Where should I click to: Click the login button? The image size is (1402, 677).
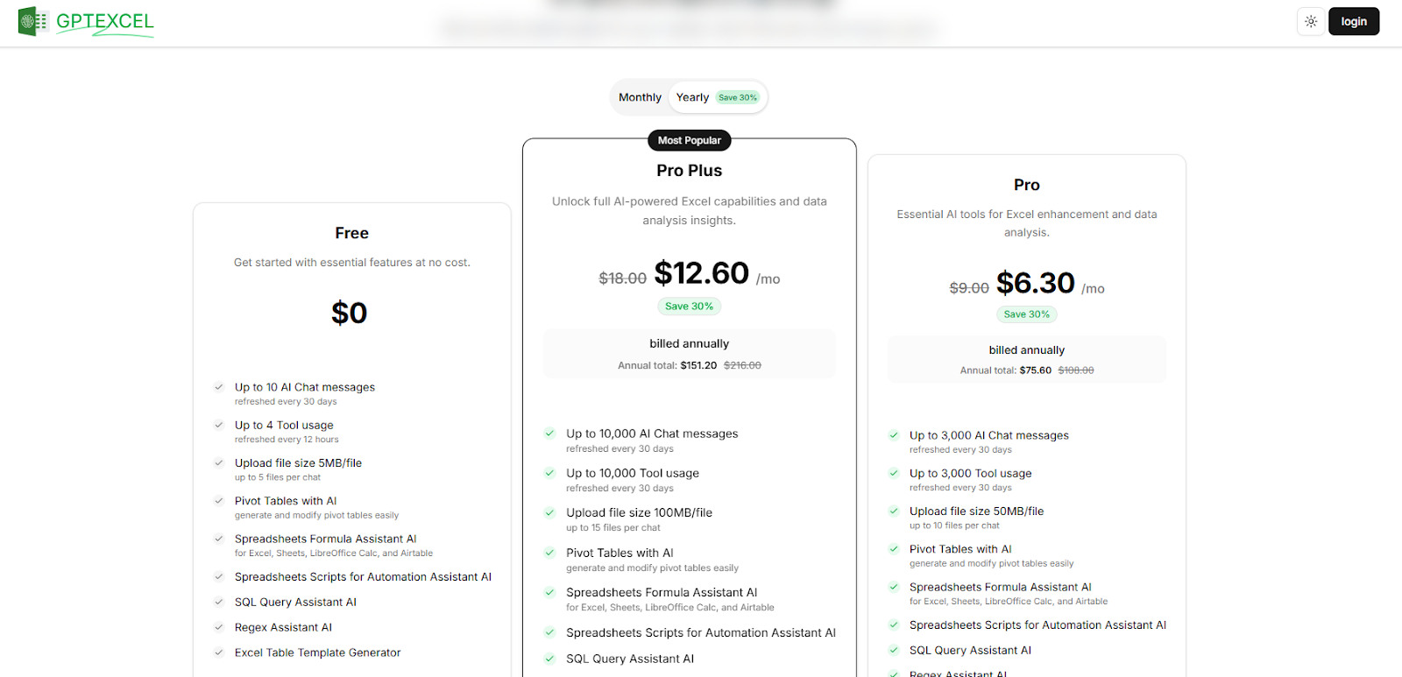pos(1353,20)
